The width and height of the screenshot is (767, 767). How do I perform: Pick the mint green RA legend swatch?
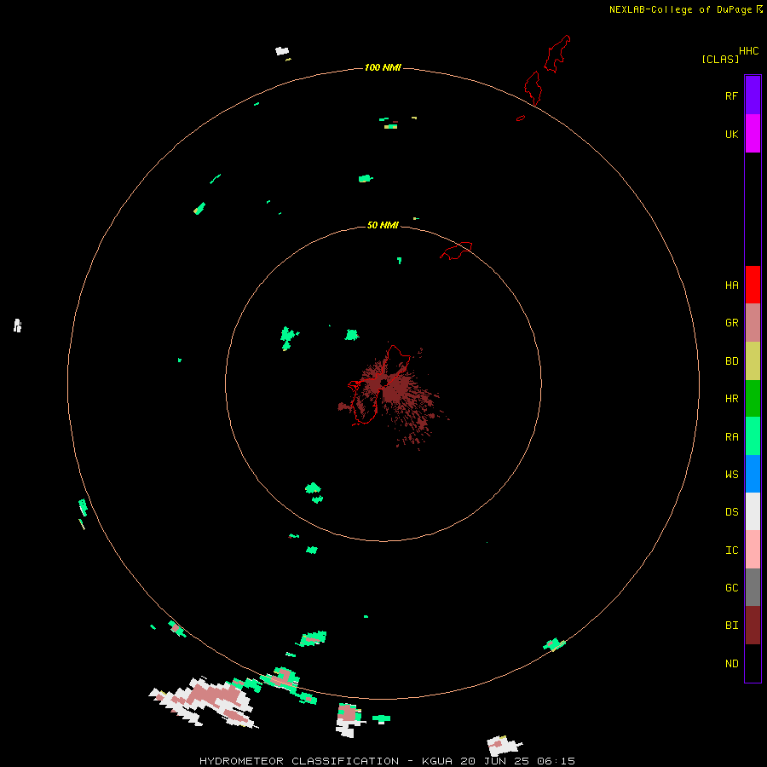753,436
